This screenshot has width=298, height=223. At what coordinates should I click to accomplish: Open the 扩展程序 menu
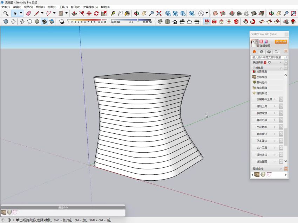pyautogui.click(x=90, y=7)
